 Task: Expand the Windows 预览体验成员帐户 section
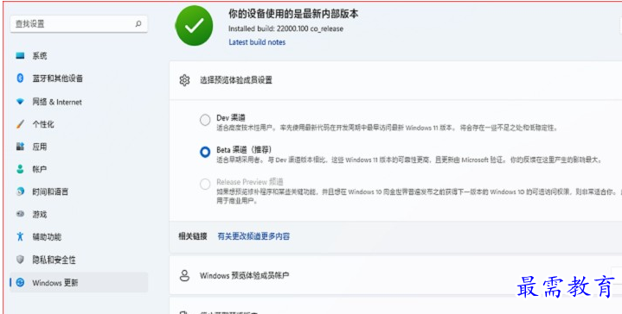(395, 275)
